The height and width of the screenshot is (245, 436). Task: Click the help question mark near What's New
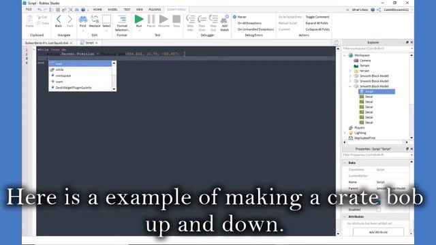pos(373,10)
